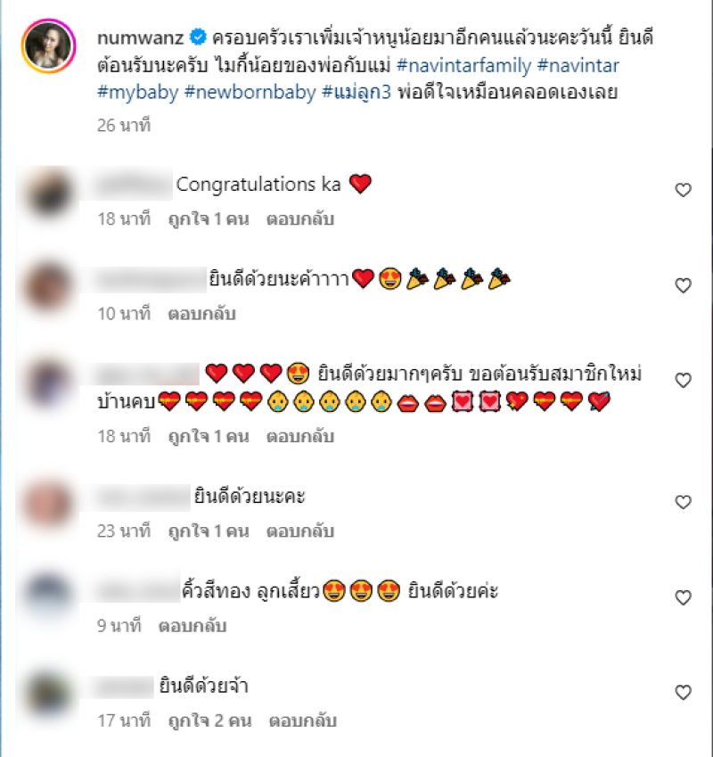Open the #แม่ลูก3 hashtag
This screenshot has width=713, height=757.
click(x=356, y=92)
